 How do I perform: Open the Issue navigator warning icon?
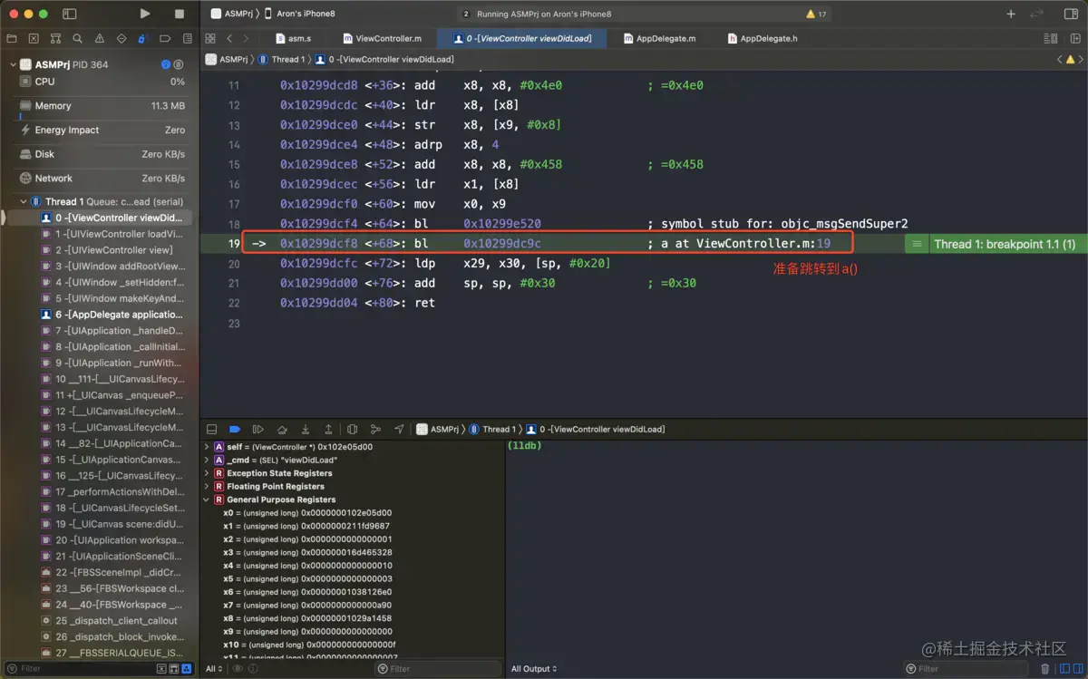[100, 39]
